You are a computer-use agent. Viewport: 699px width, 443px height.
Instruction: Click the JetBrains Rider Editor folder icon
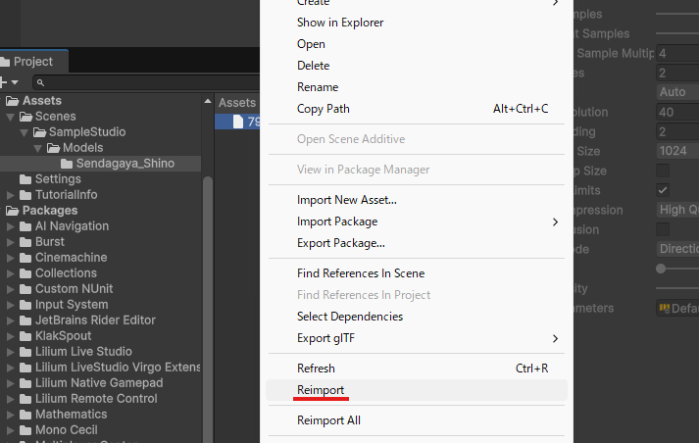pos(25,320)
